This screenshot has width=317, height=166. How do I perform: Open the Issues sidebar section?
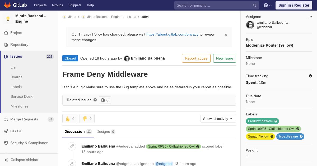tap(29, 57)
